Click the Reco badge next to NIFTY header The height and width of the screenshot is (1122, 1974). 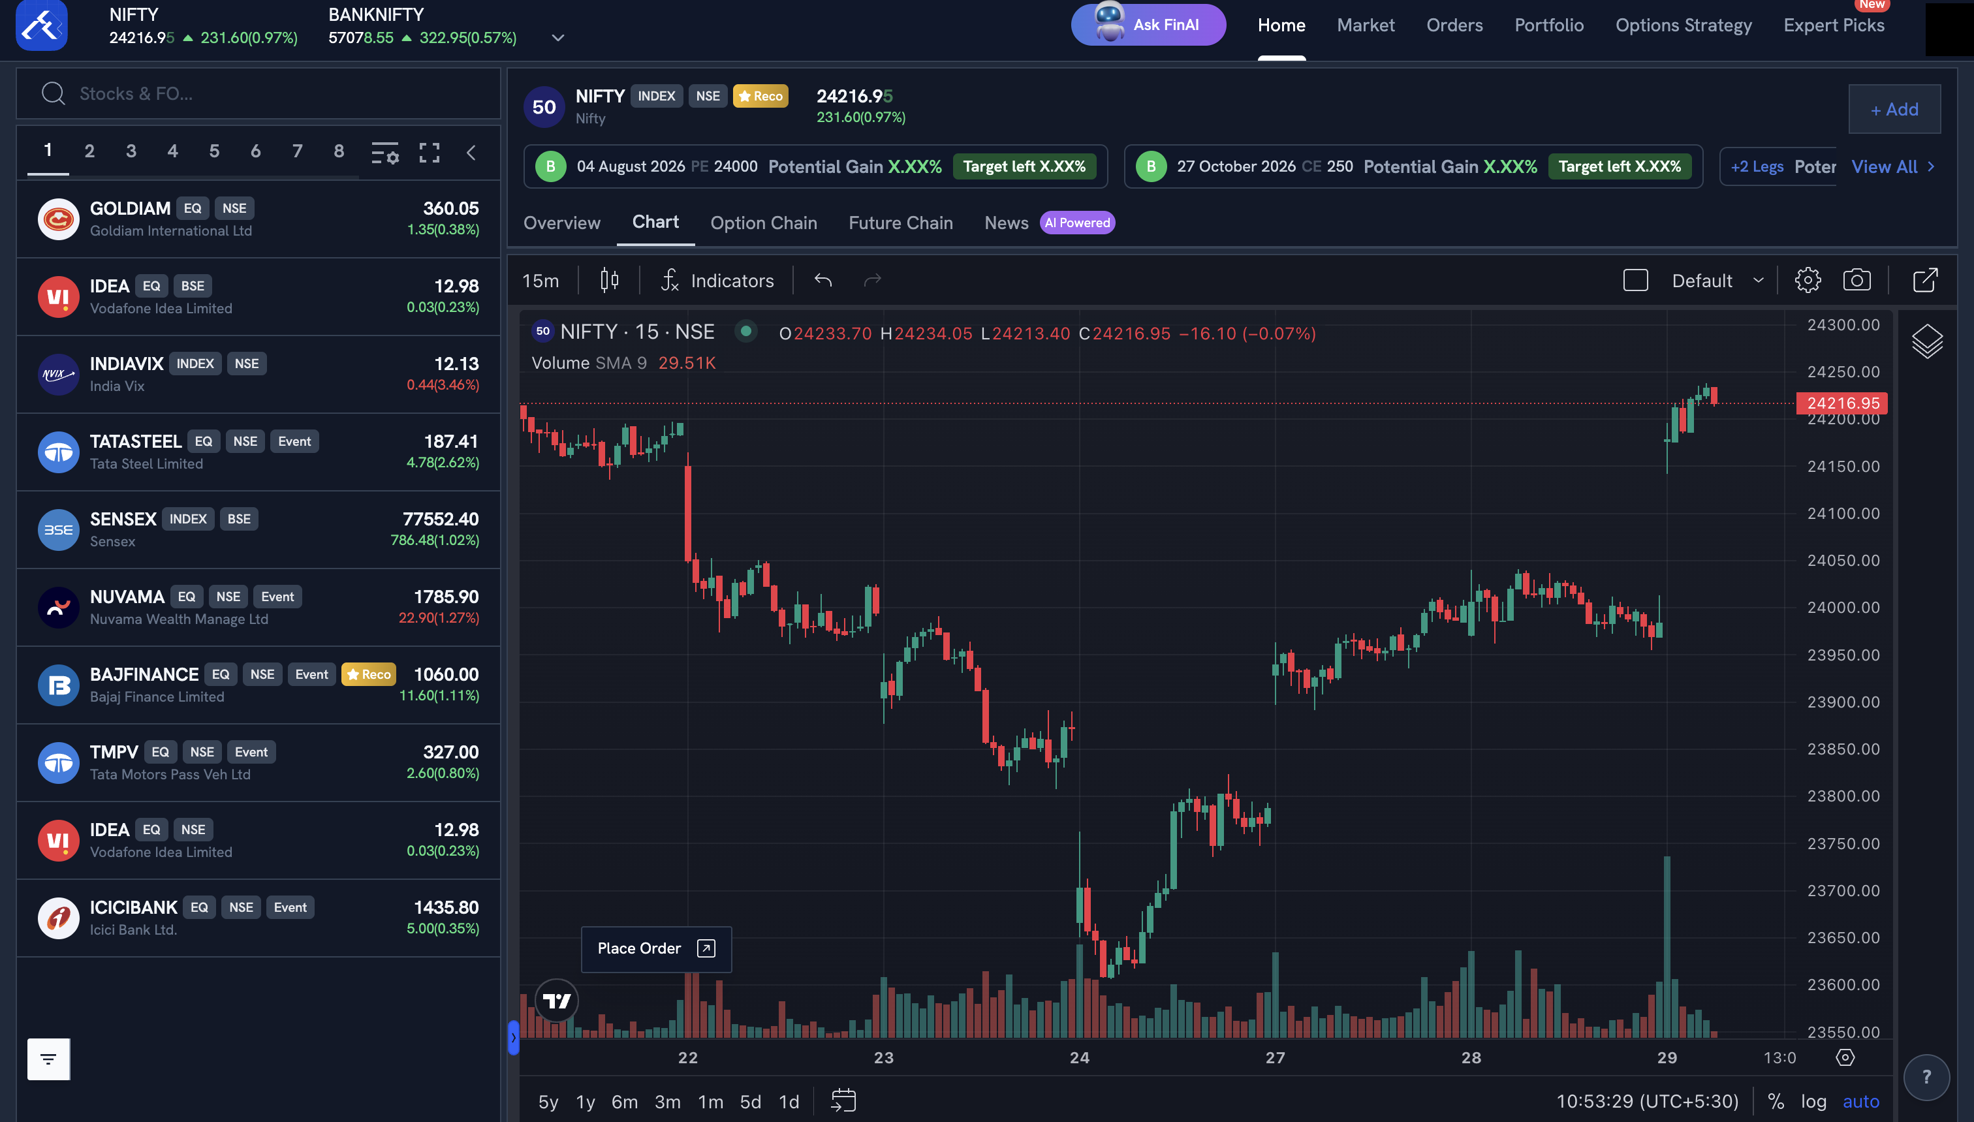click(760, 97)
